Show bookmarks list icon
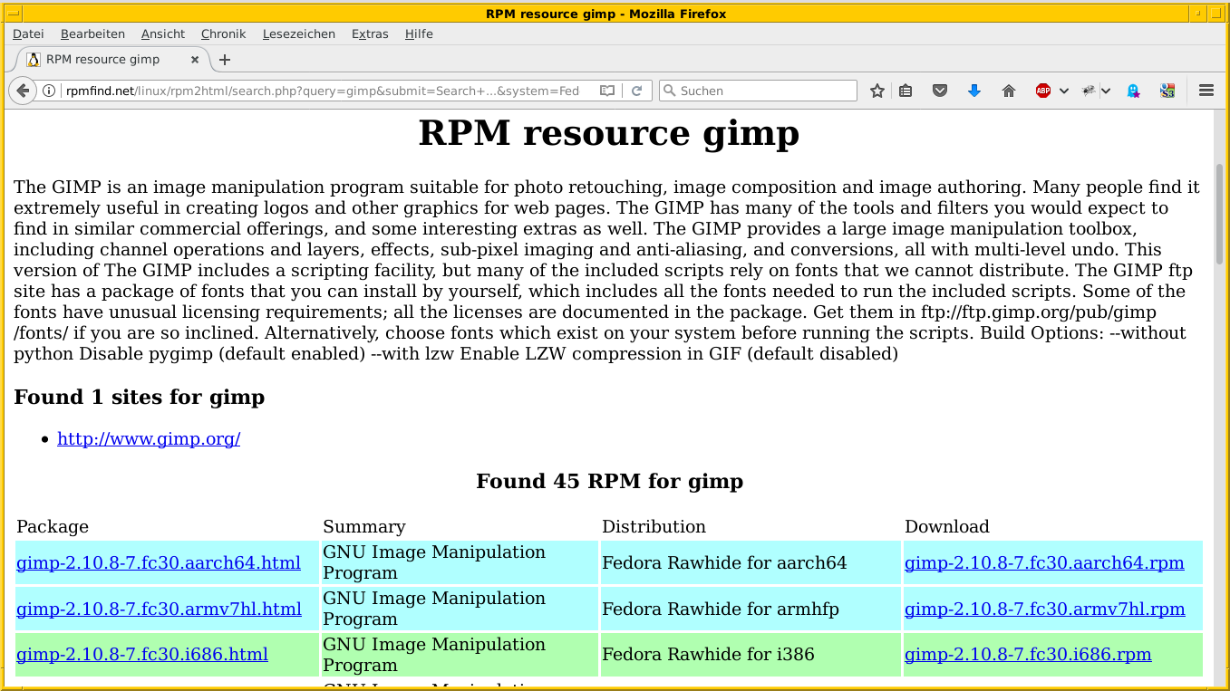Screen dimensions: 1230x691 pyautogui.click(x=906, y=91)
